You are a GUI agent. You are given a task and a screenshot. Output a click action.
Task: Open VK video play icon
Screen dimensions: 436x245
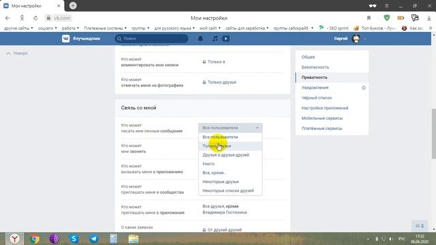click(x=225, y=39)
